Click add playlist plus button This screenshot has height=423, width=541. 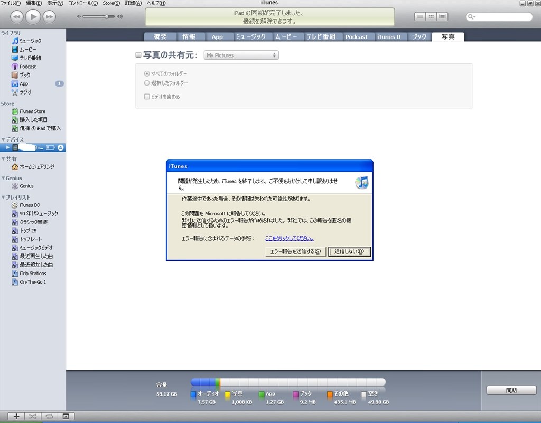[x=16, y=417]
